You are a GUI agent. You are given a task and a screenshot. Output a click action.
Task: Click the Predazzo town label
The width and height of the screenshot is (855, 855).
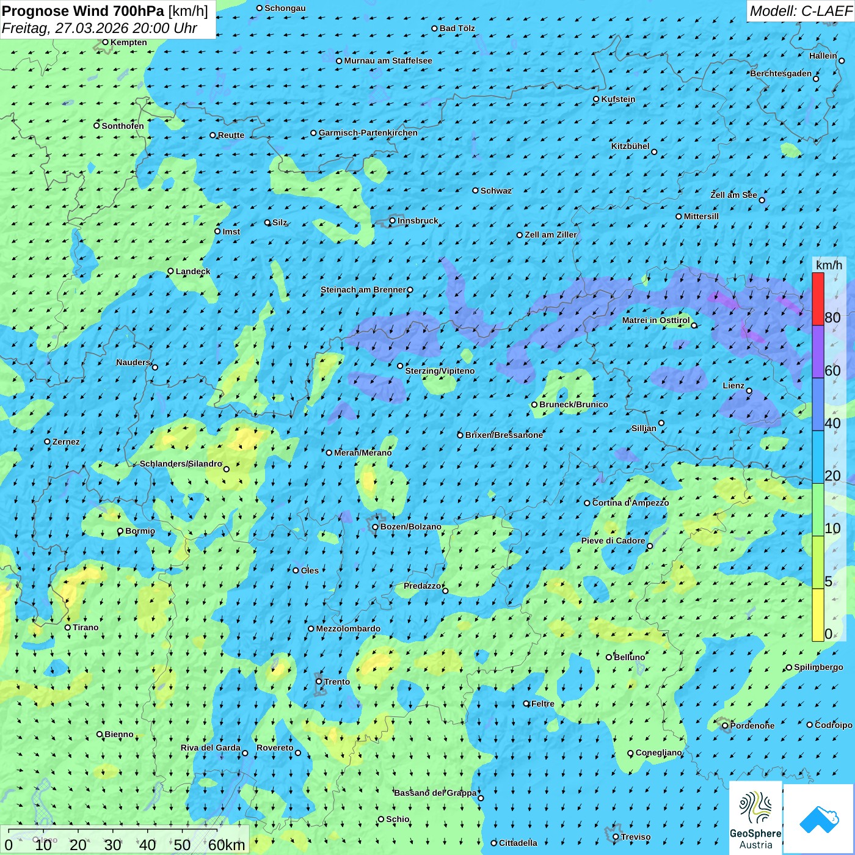coord(423,586)
